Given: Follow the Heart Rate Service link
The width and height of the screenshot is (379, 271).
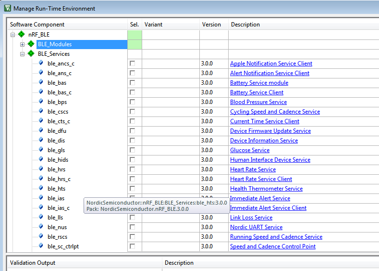Looking at the screenshot, I should (253, 169).
